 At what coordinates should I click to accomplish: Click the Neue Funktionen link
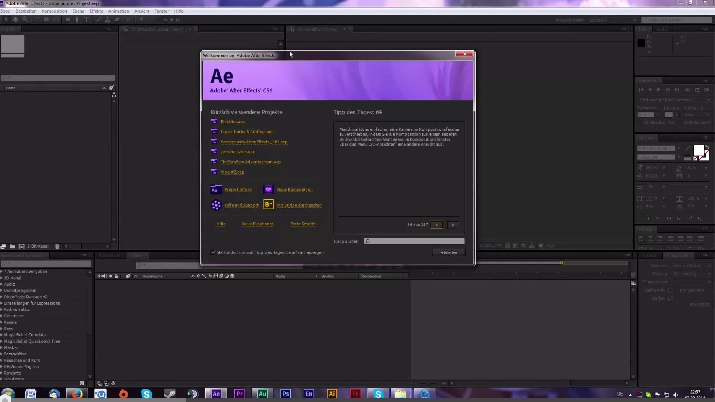[258, 224]
